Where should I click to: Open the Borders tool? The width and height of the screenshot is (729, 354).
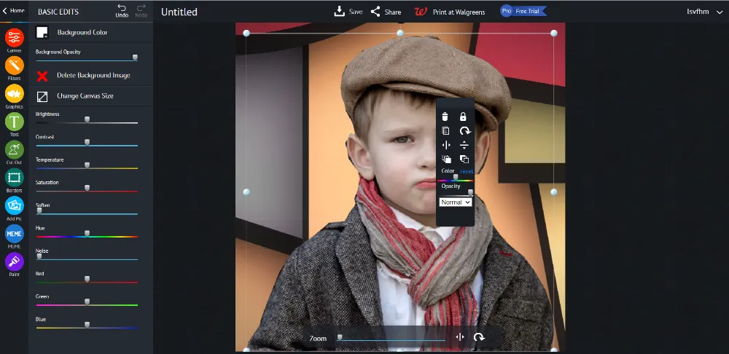click(x=14, y=178)
